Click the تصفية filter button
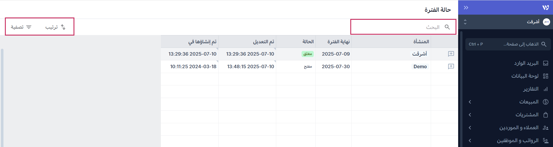This screenshot has height=147, width=553. click(x=21, y=27)
